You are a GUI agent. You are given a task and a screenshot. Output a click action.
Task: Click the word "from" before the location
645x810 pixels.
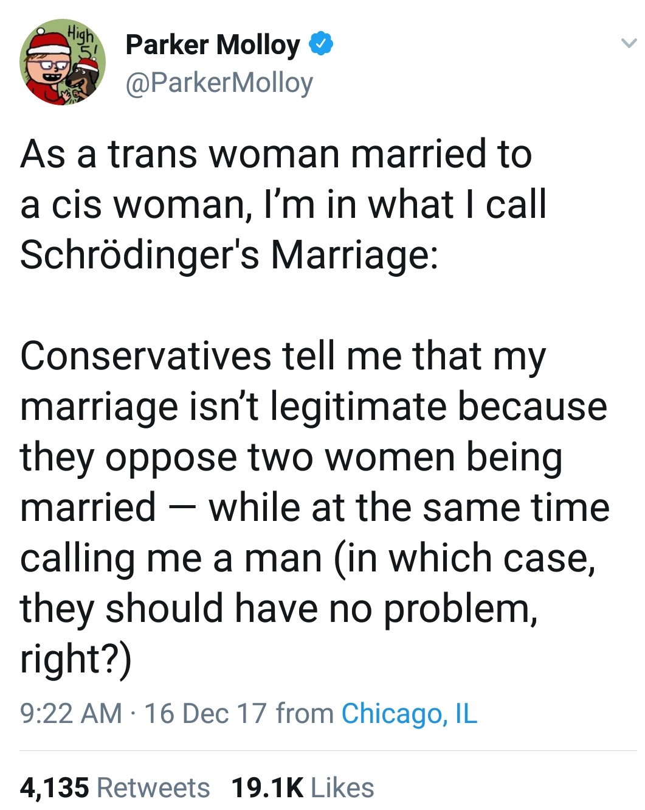304,713
